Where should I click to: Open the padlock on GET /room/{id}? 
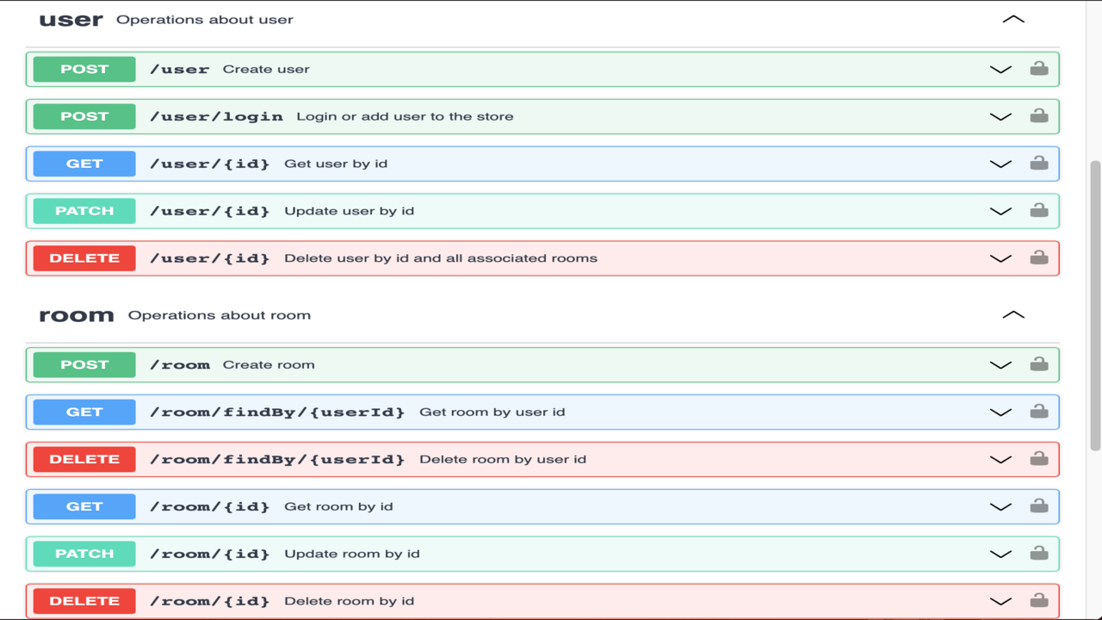1039,505
